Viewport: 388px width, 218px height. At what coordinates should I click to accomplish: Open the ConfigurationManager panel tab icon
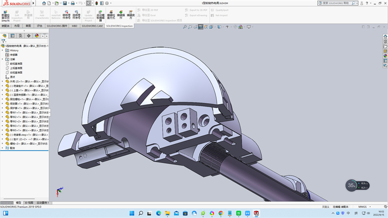tap(21, 35)
